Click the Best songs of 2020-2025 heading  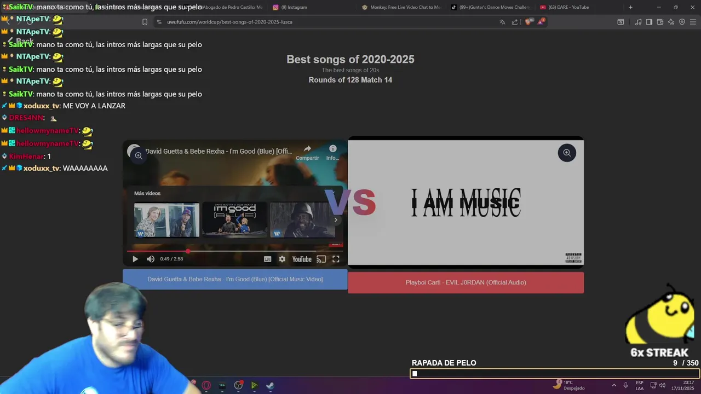pos(350,59)
